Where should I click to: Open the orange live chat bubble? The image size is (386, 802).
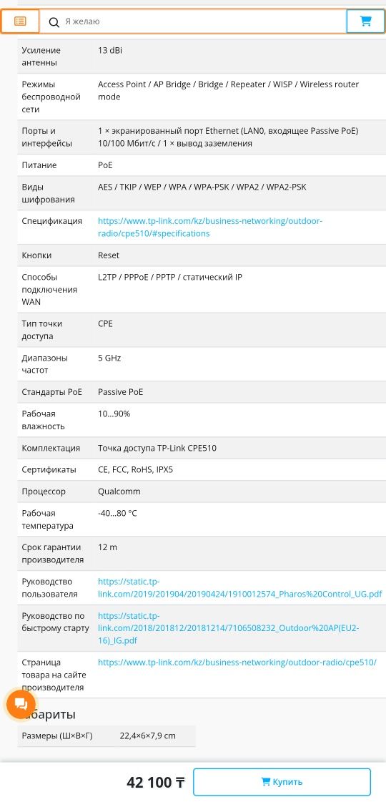(x=21, y=704)
